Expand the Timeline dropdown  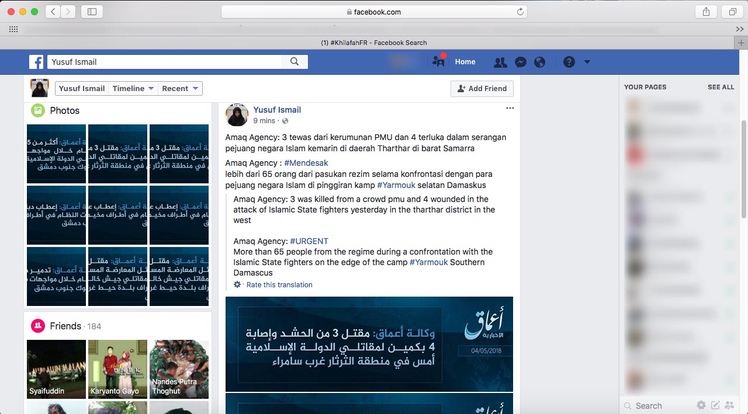tap(133, 89)
